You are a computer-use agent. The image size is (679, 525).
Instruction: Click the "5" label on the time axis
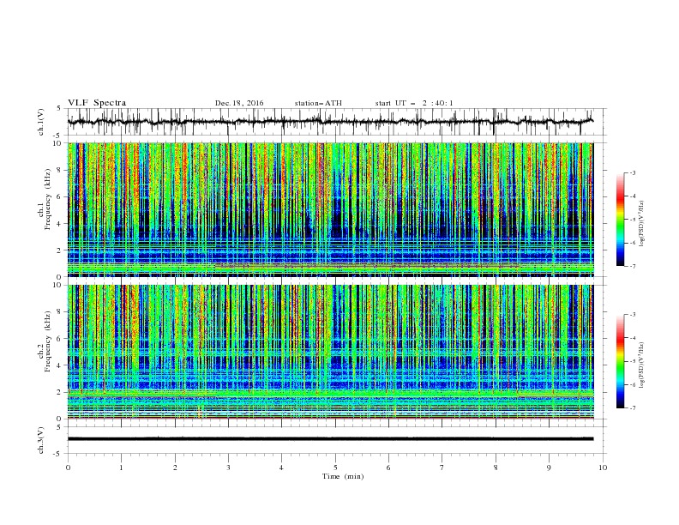click(x=335, y=468)
